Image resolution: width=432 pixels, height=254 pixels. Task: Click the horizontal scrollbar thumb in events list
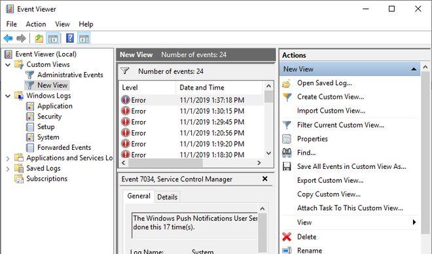166,163
